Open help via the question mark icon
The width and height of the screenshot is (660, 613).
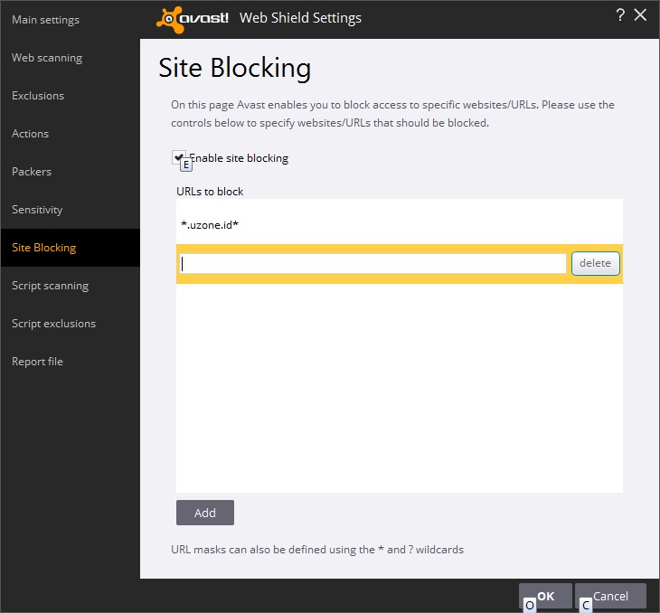click(620, 15)
